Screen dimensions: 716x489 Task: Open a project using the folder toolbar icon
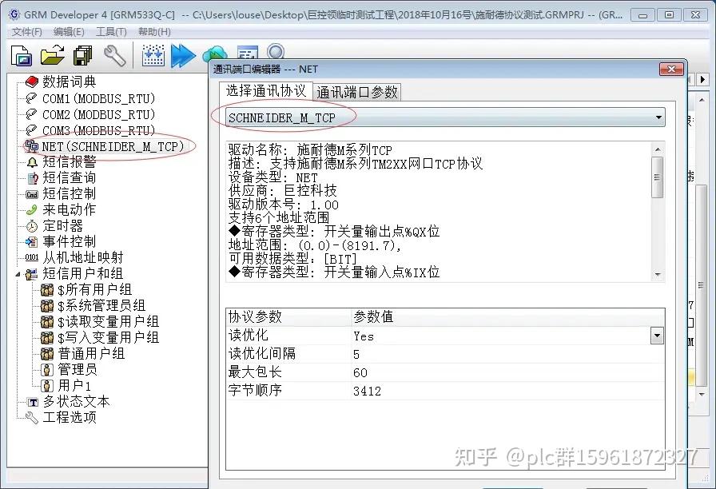tap(52, 56)
